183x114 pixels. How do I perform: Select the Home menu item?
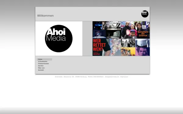pyautogui.click(x=44, y=59)
